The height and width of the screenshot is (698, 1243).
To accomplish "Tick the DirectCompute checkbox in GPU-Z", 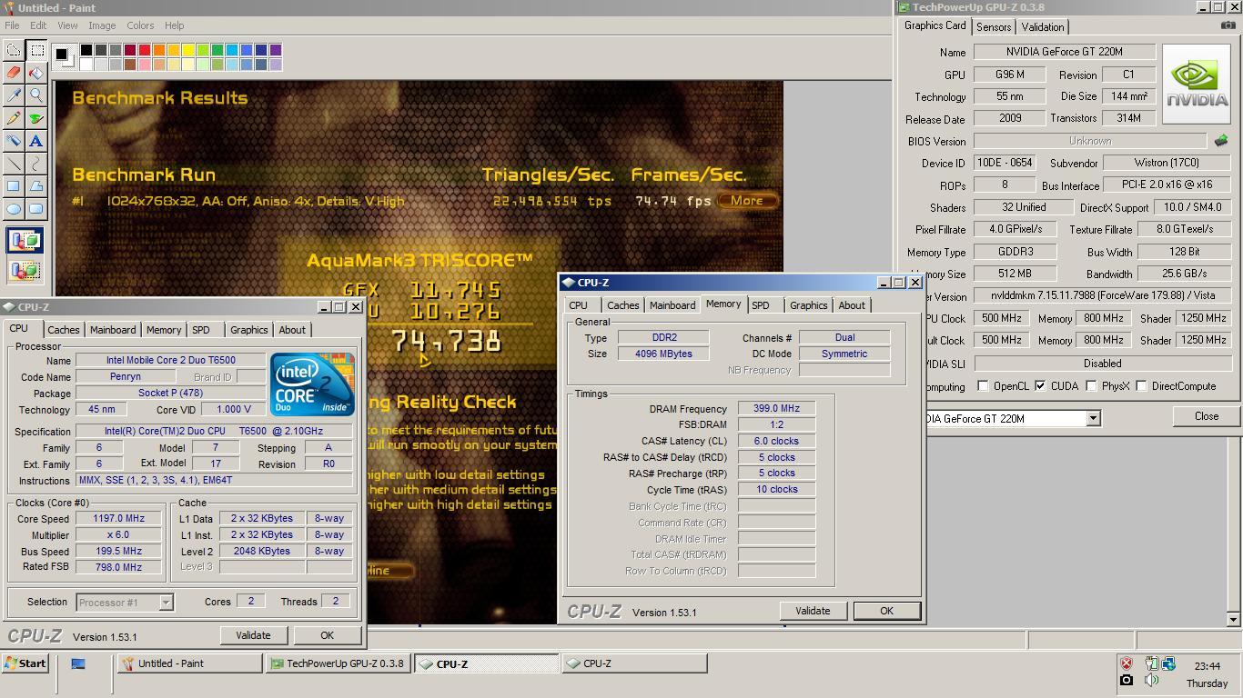I will tap(1141, 386).
